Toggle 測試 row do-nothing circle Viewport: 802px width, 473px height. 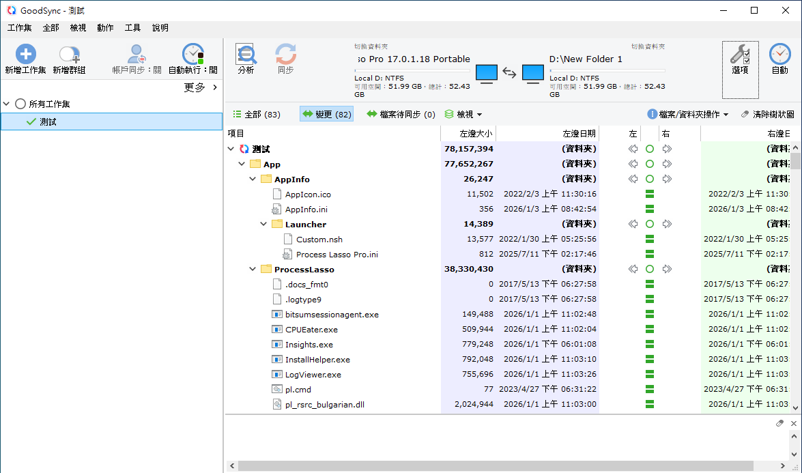coord(650,149)
